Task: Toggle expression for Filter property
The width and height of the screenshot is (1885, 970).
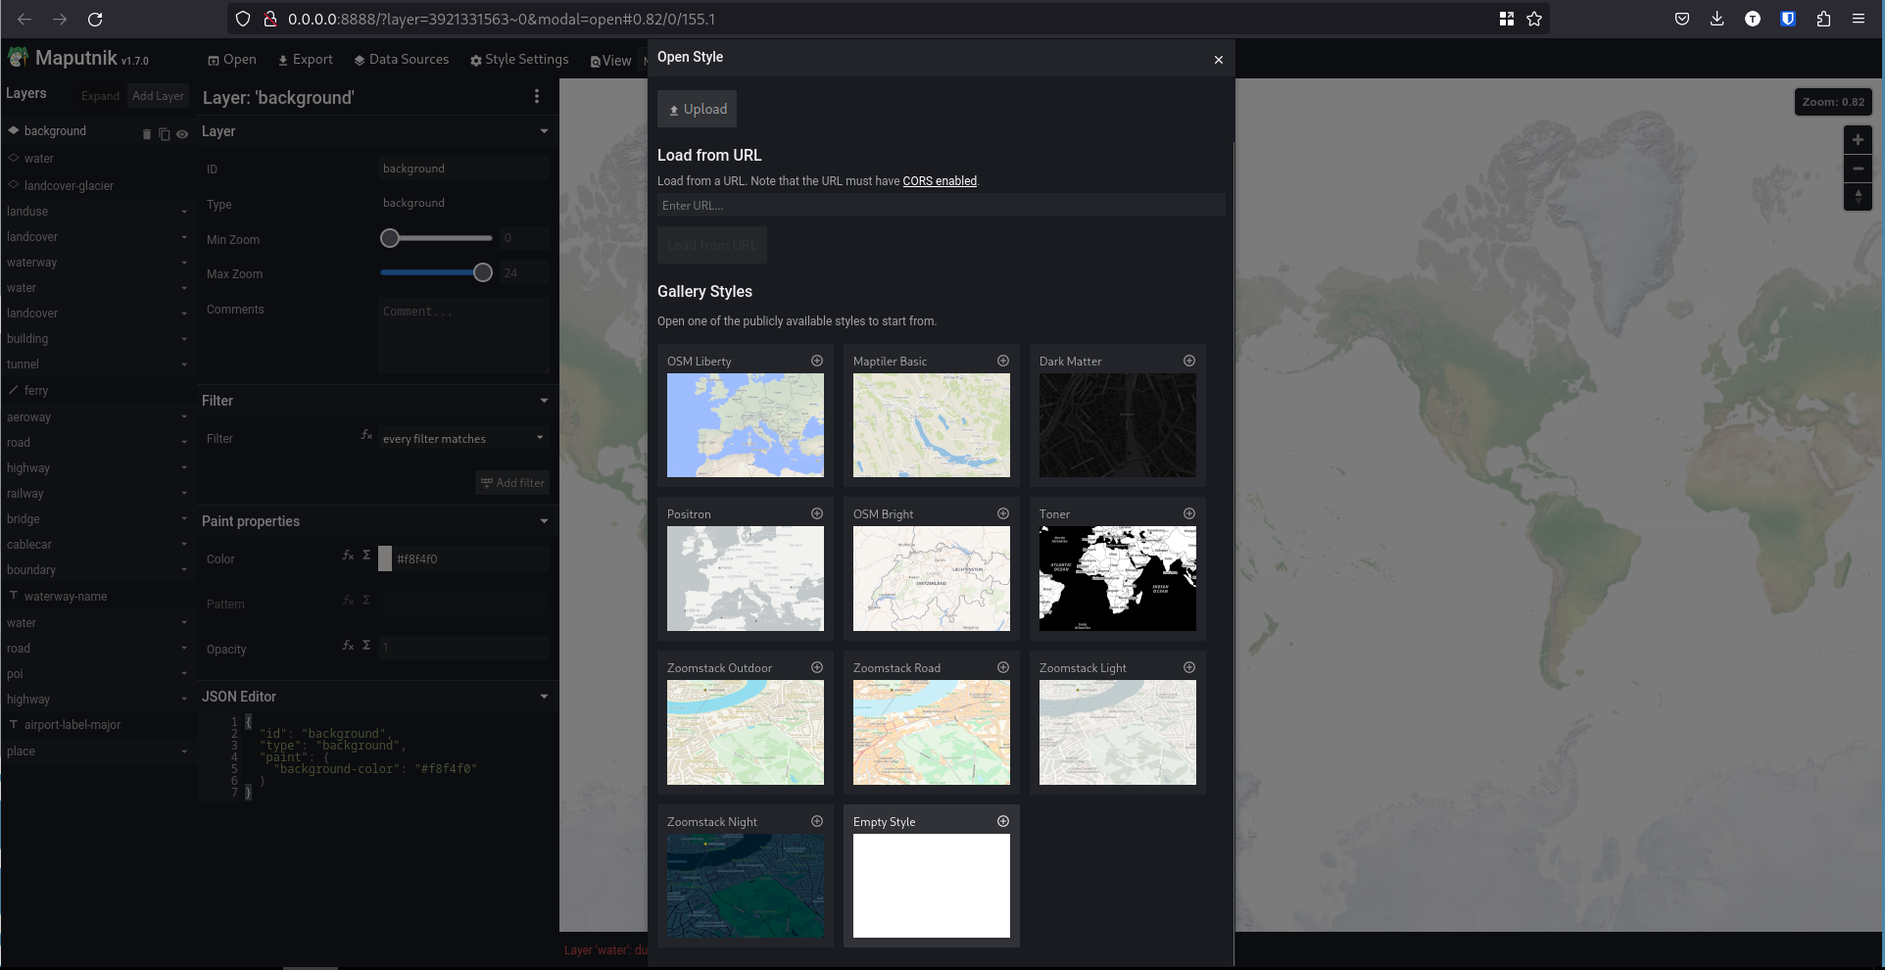Action: click(366, 435)
